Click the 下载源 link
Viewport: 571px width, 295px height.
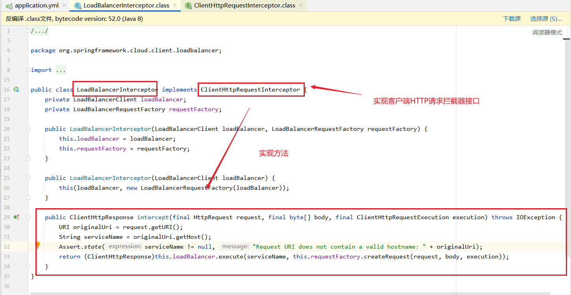[x=512, y=18]
